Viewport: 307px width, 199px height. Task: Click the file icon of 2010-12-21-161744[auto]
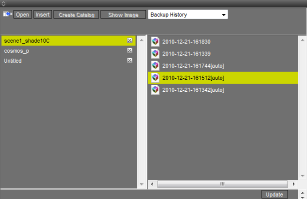coord(155,66)
